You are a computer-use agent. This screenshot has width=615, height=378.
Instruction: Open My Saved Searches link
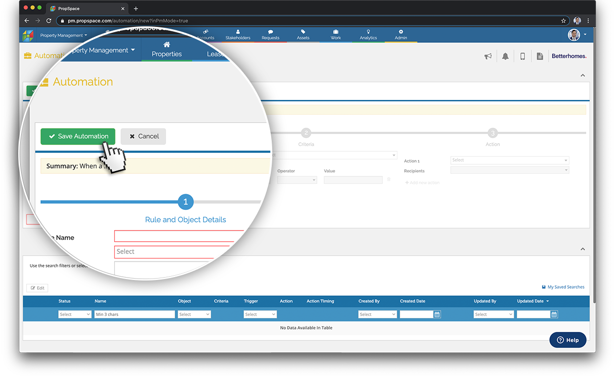pyautogui.click(x=563, y=287)
